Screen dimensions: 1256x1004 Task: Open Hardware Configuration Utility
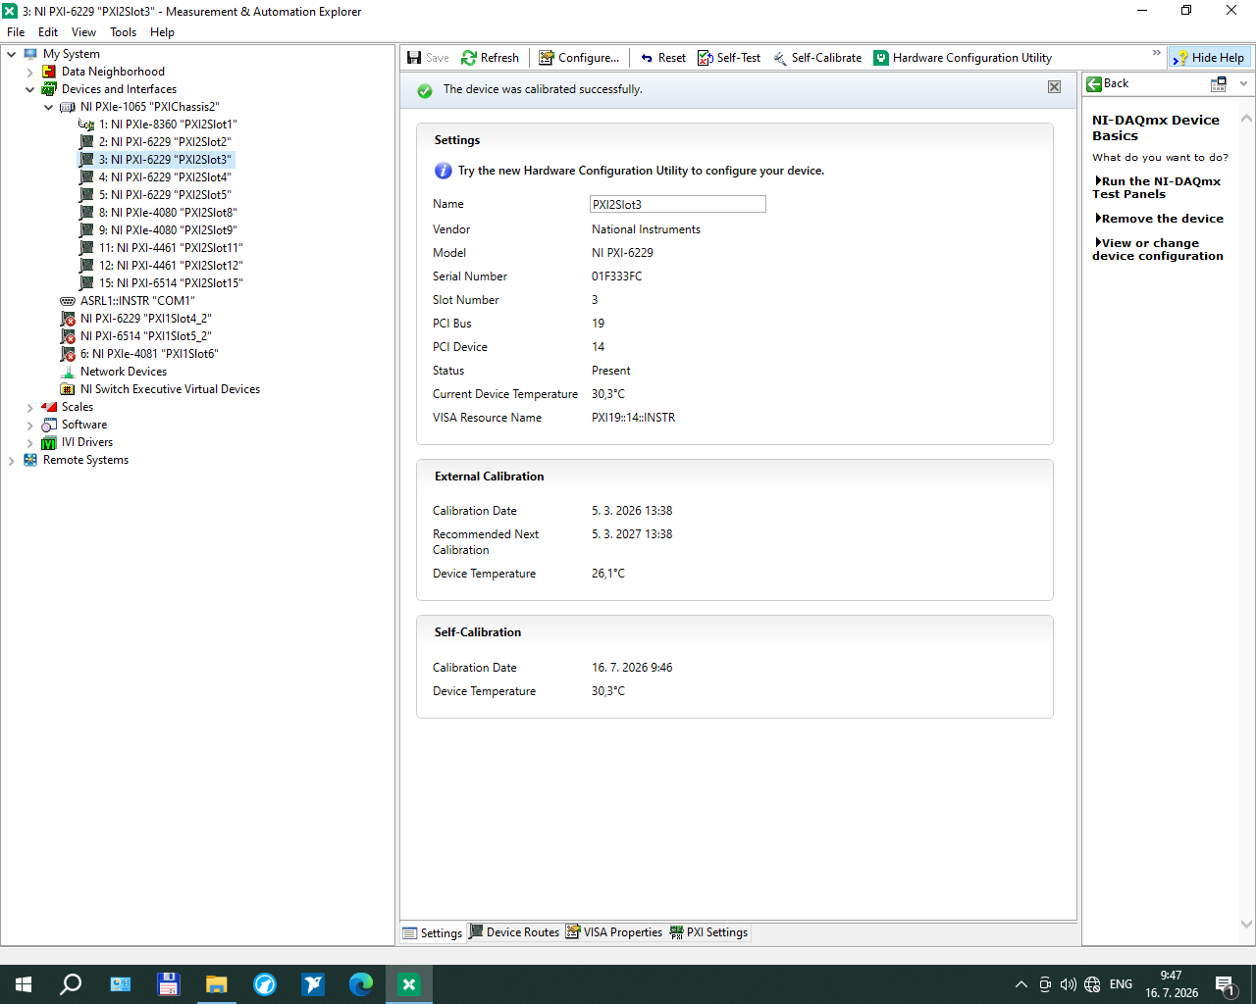[x=963, y=58]
